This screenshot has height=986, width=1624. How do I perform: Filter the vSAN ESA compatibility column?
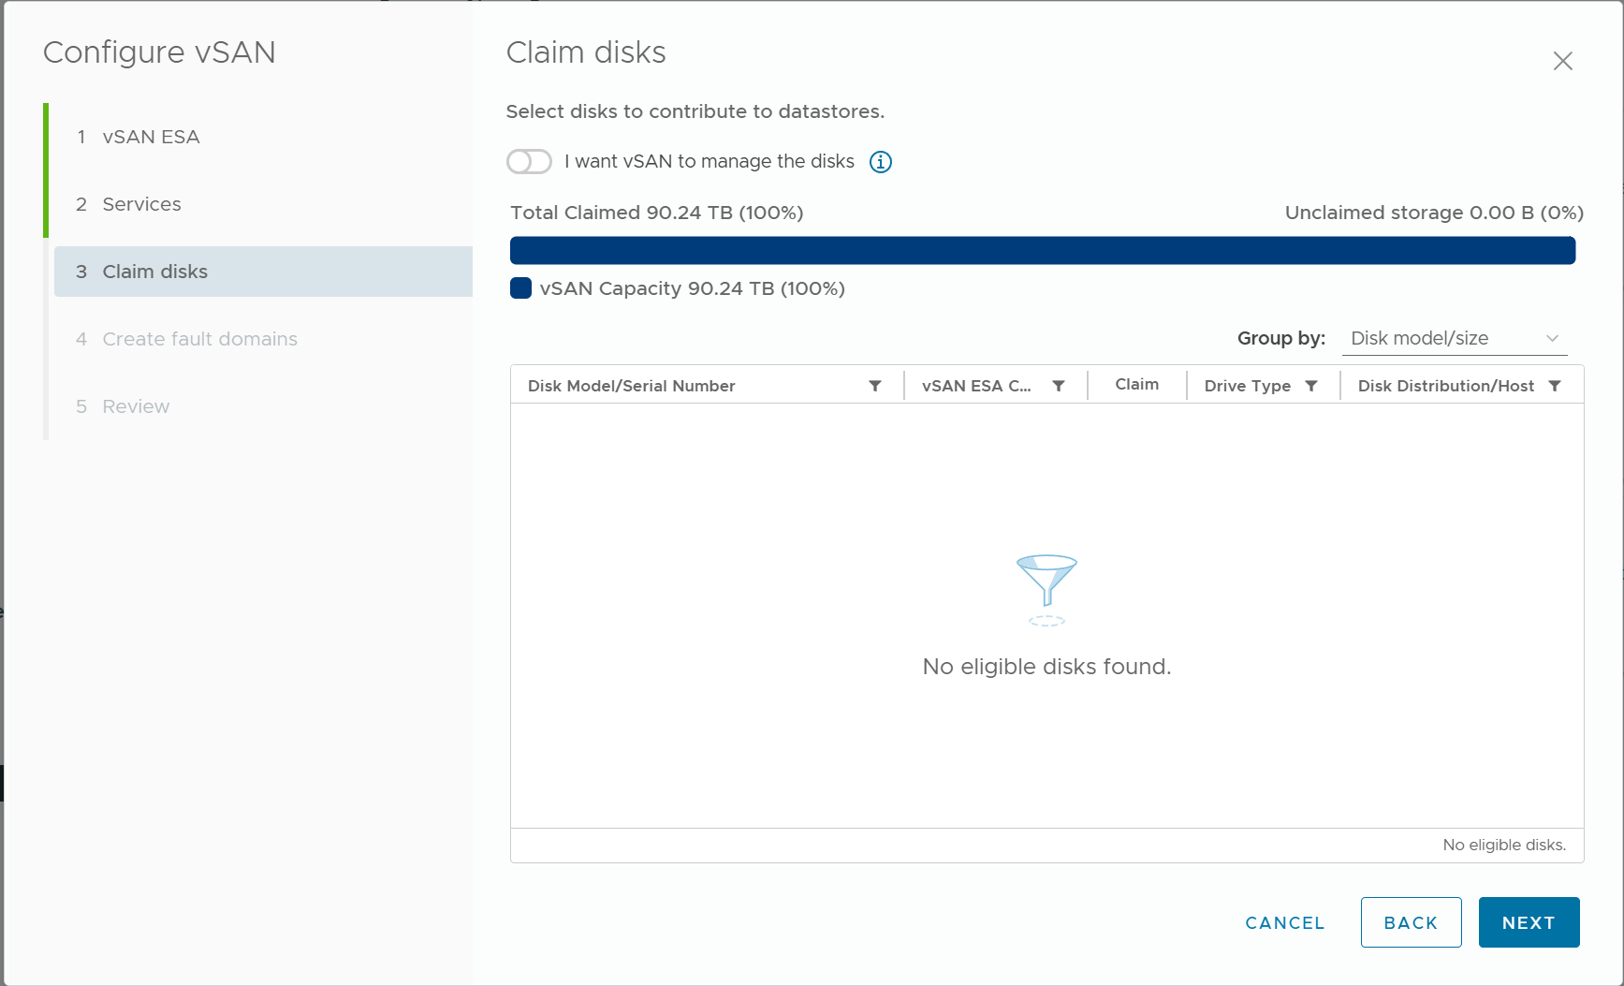[x=1059, y=386]
